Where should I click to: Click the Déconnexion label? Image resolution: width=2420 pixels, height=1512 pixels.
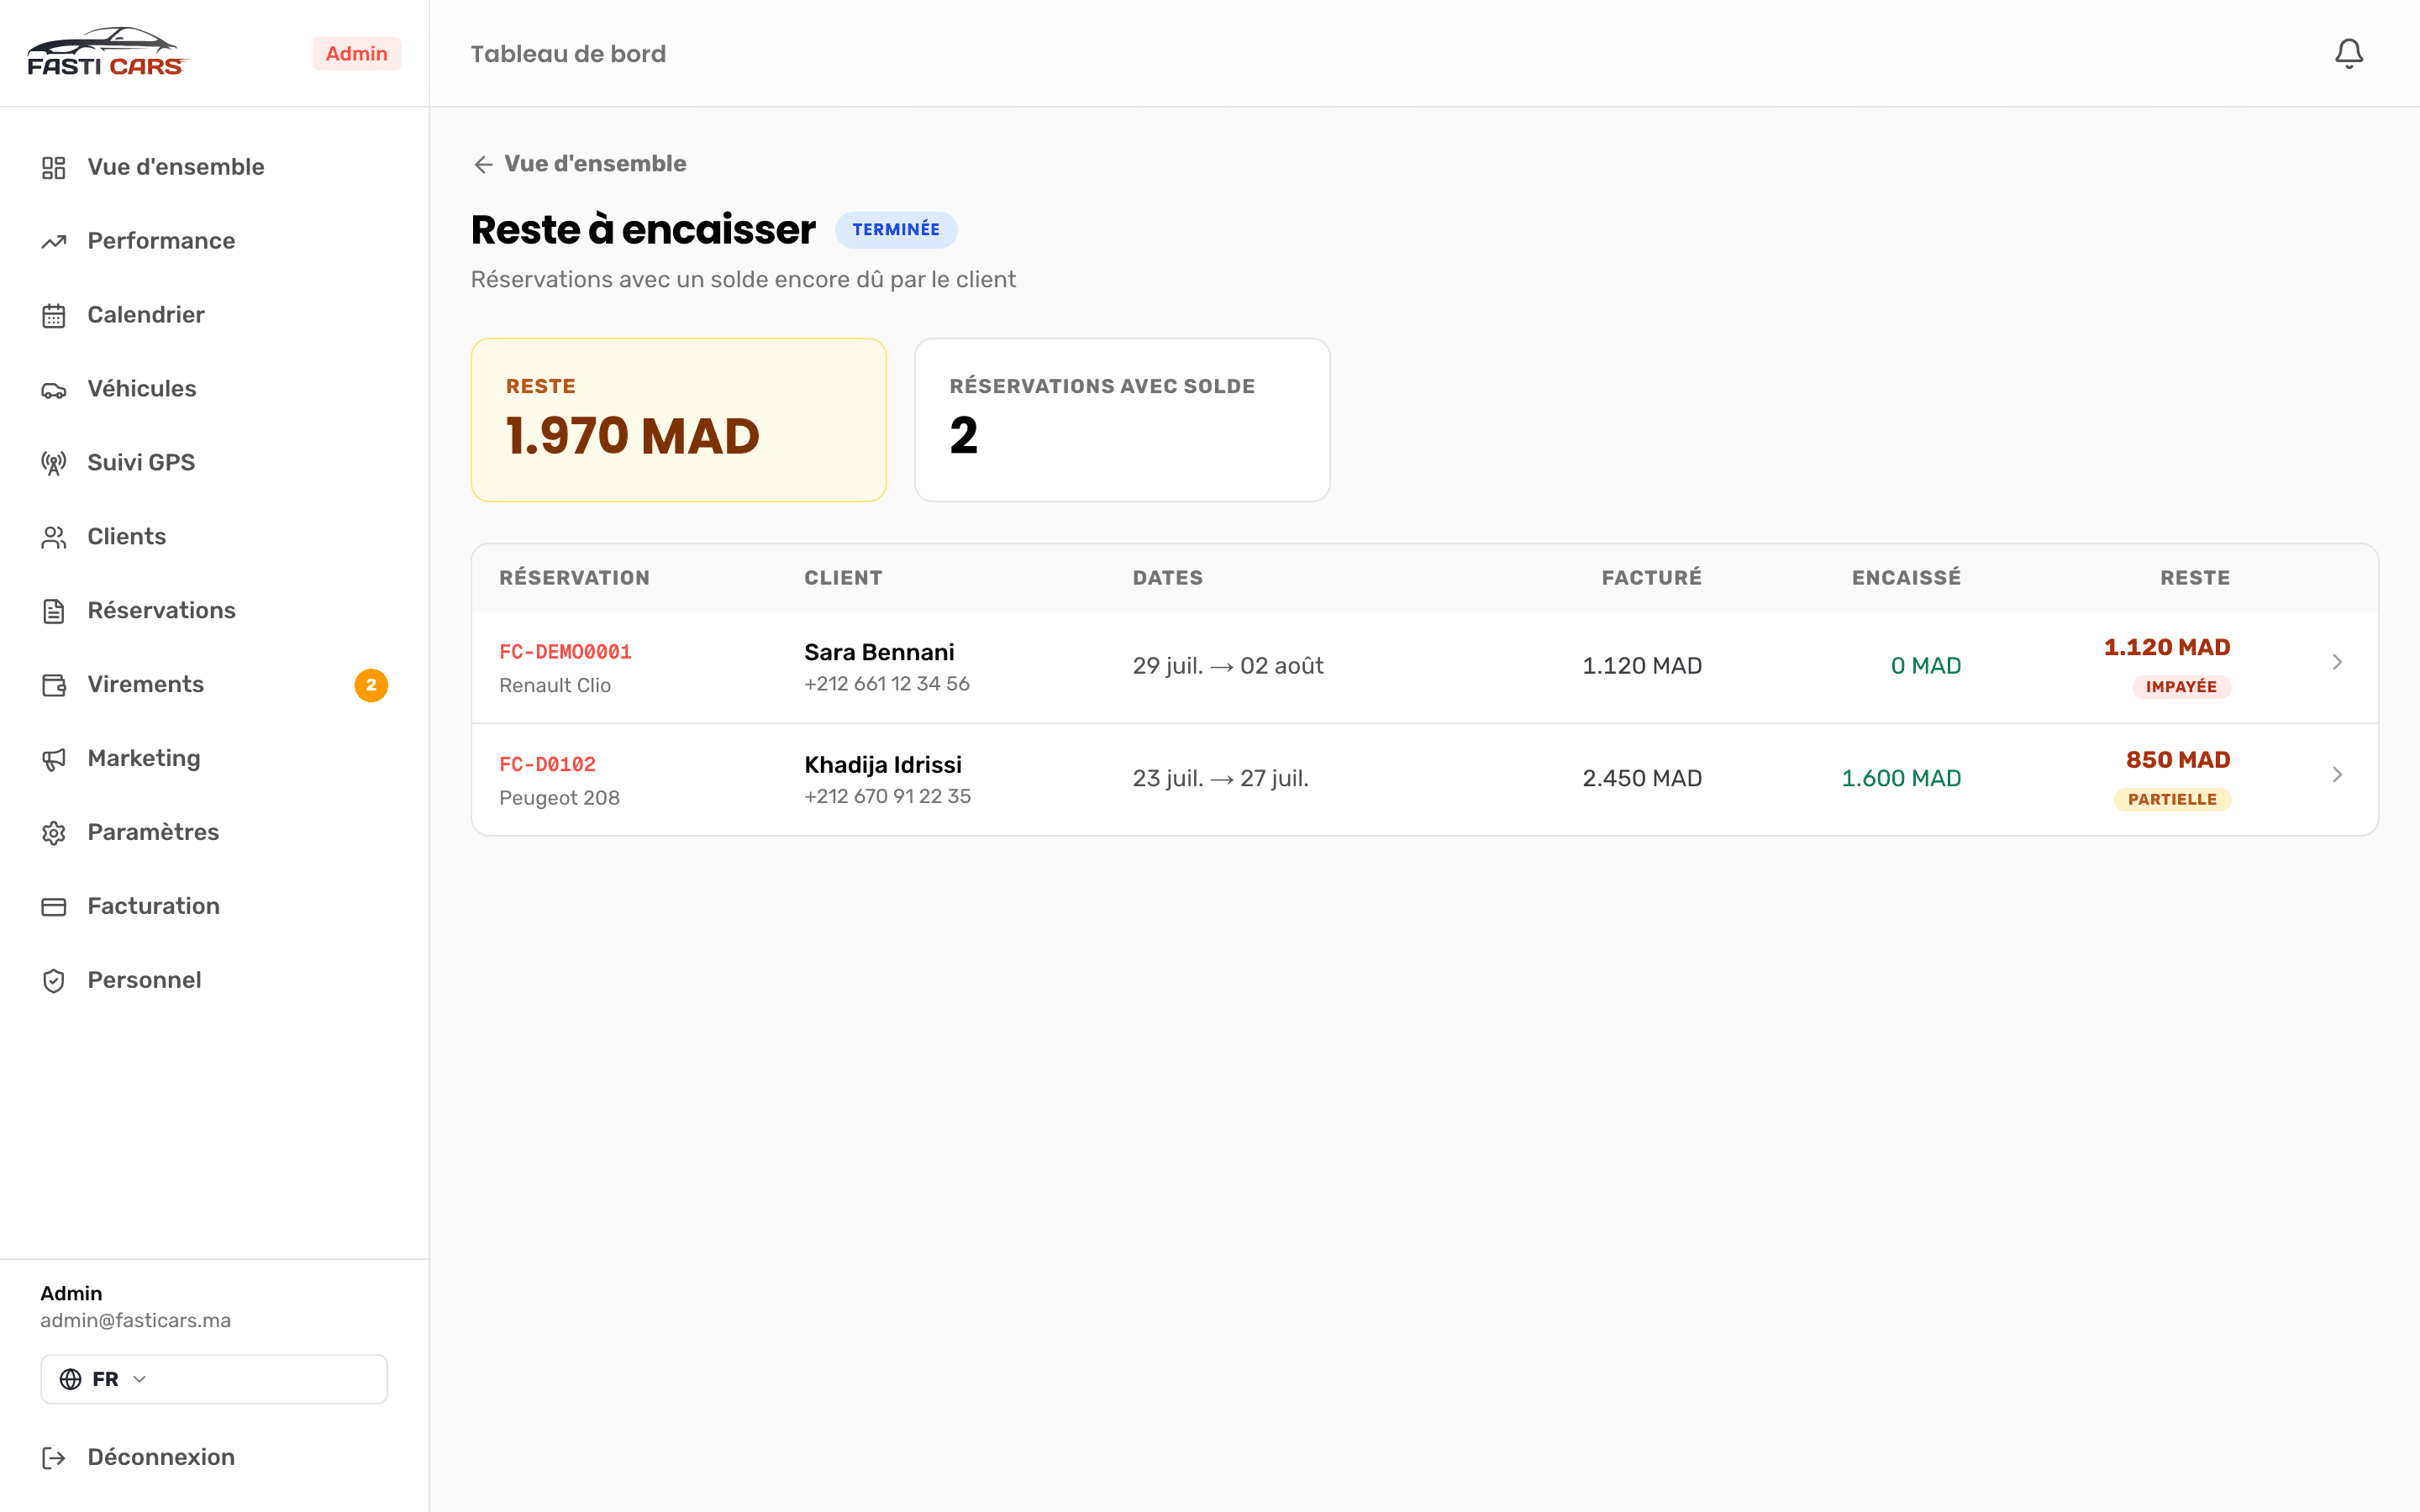pos(161,1457)
